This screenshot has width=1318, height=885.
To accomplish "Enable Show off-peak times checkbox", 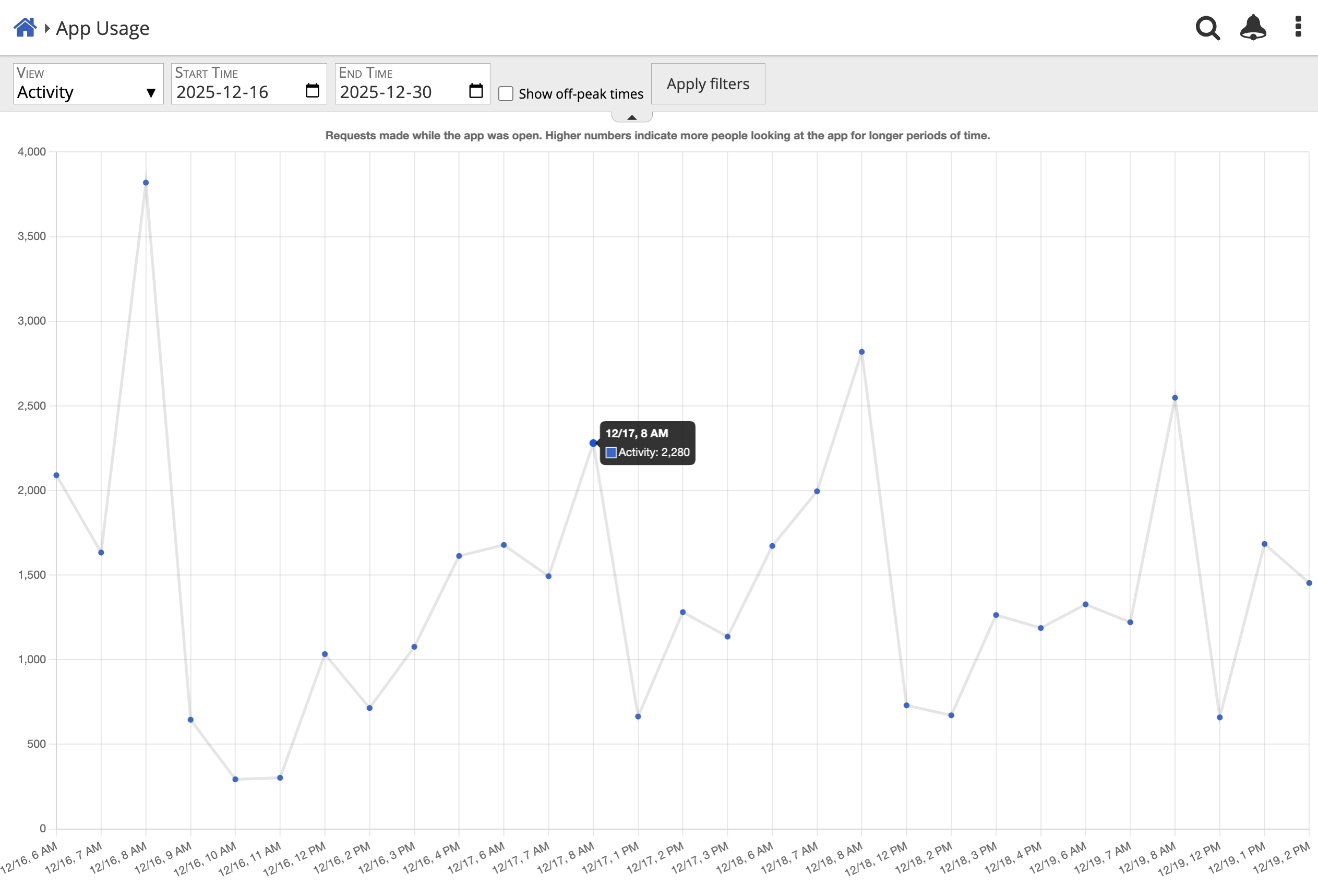I will (506, 94).
